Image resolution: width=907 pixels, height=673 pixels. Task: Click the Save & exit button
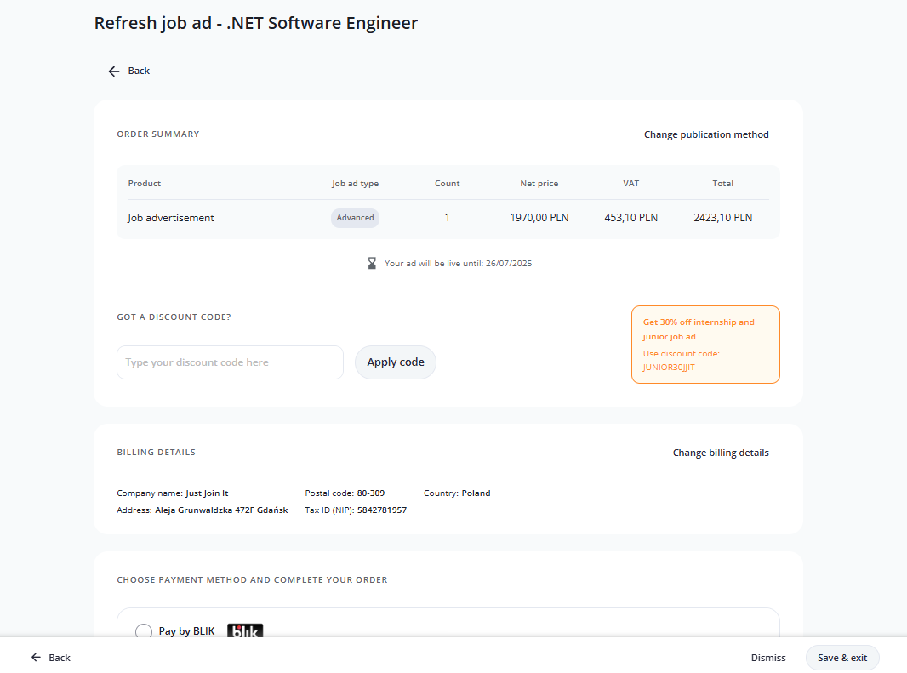[841, 658]
